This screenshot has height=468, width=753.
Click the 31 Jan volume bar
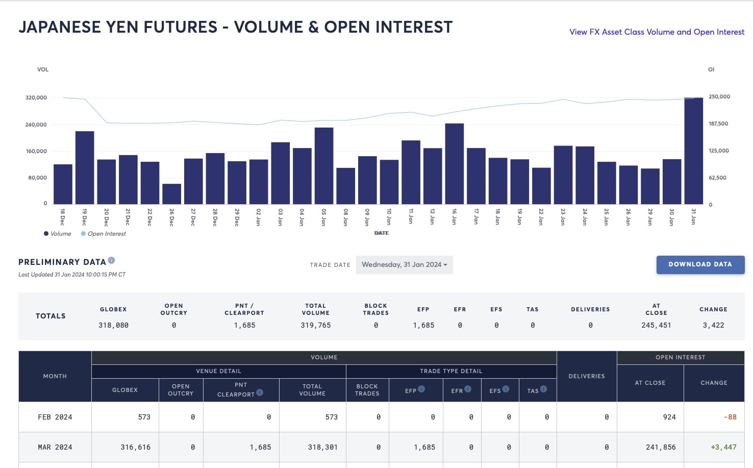coord(693,151)
